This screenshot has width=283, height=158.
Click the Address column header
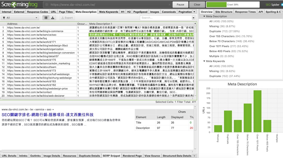click(42, 24)
